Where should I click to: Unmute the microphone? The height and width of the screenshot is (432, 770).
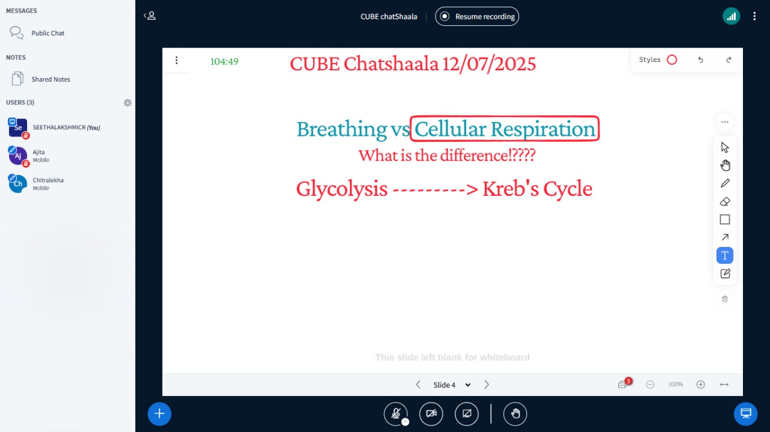tap(395, 413)
